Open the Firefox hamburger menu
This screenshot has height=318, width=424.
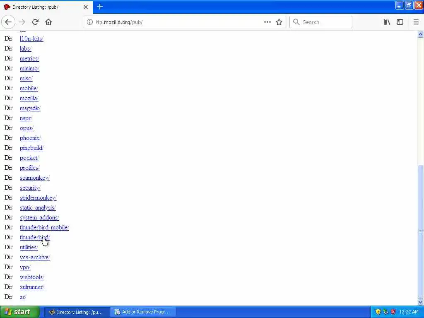pyautogui.click(x=416, y=22)
